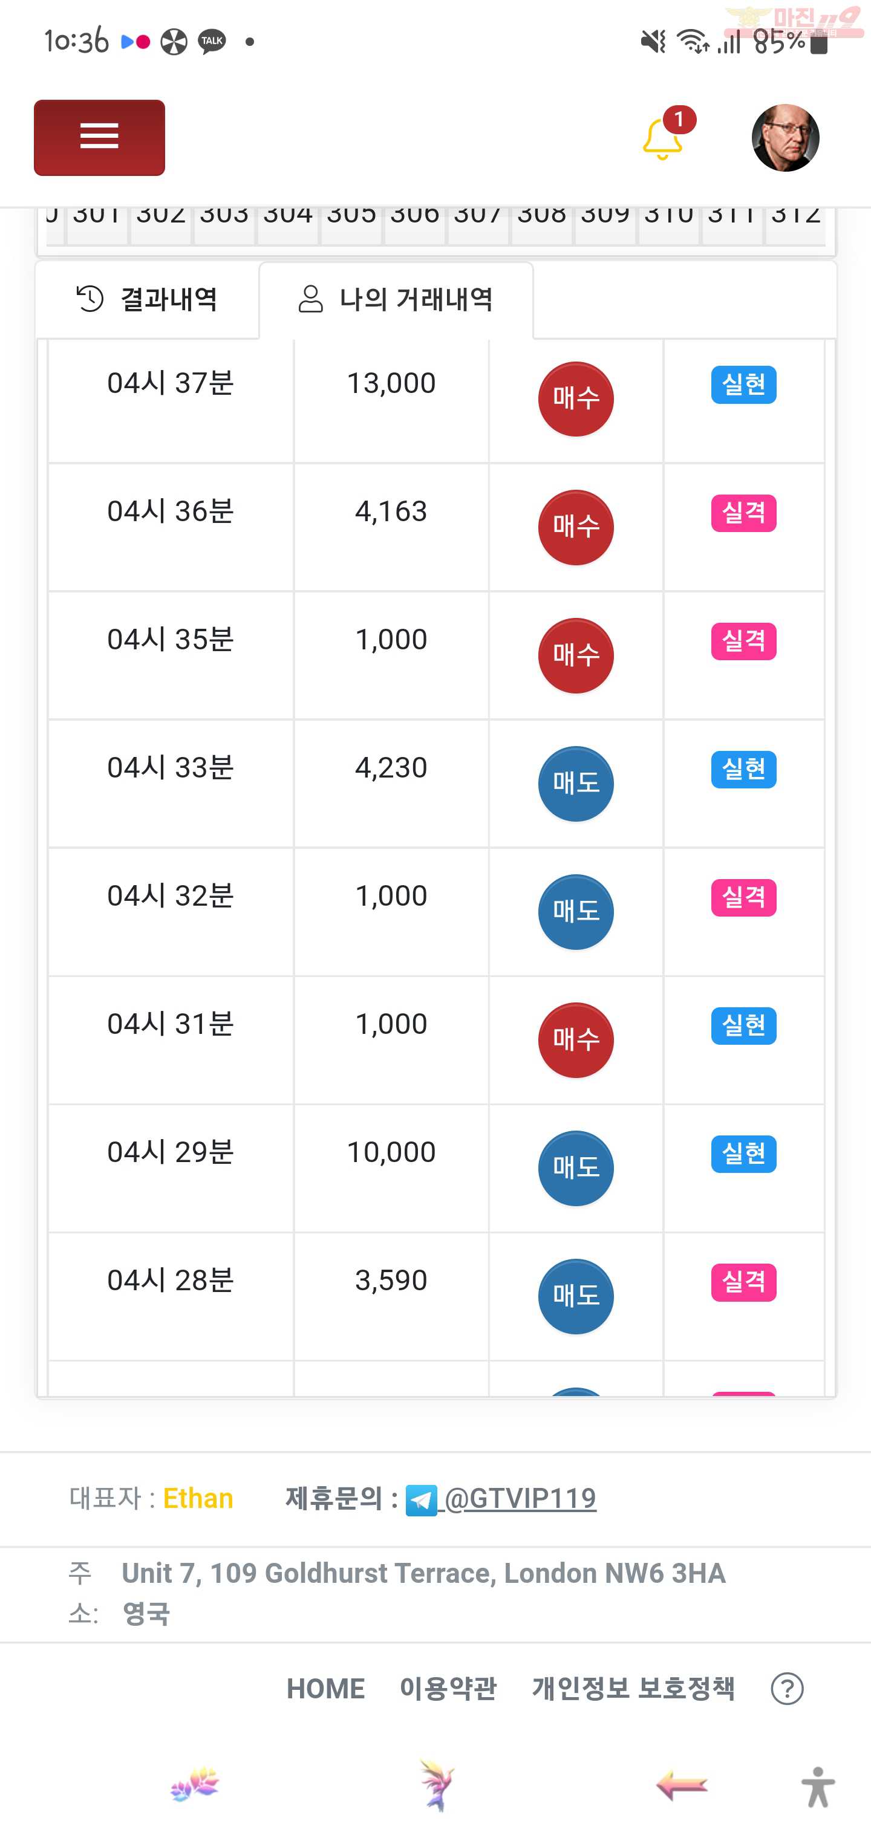Tap the back arrow icon in bottom bar
The image size is (871, 1838).
click(681, 1786)
